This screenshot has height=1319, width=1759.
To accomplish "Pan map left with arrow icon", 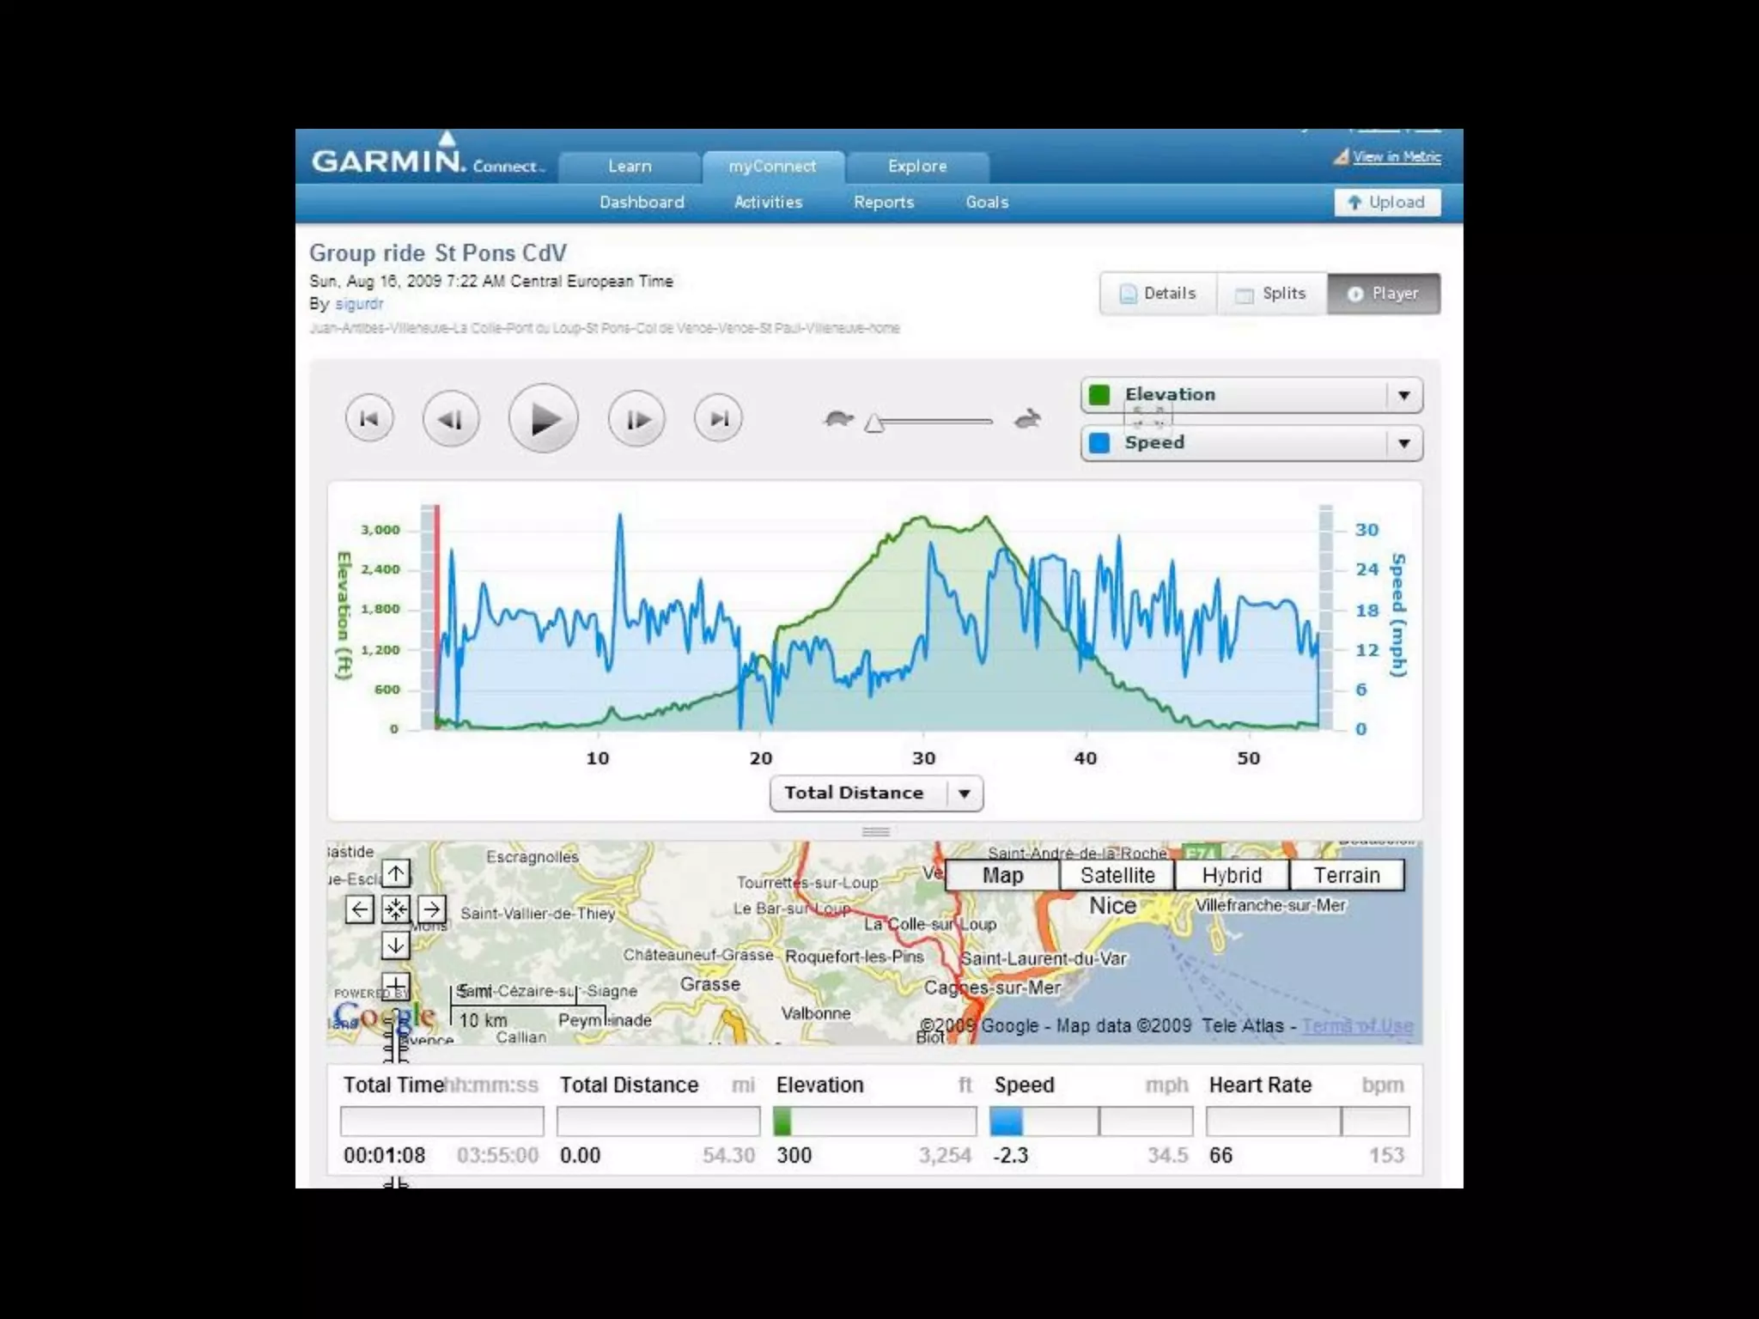I will click(359, 909).
